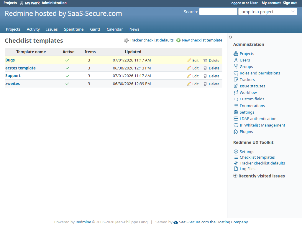Click the Workflow icon in the Administration sidebar
This screenshot has height=226, width=302.
pos(236,93)
